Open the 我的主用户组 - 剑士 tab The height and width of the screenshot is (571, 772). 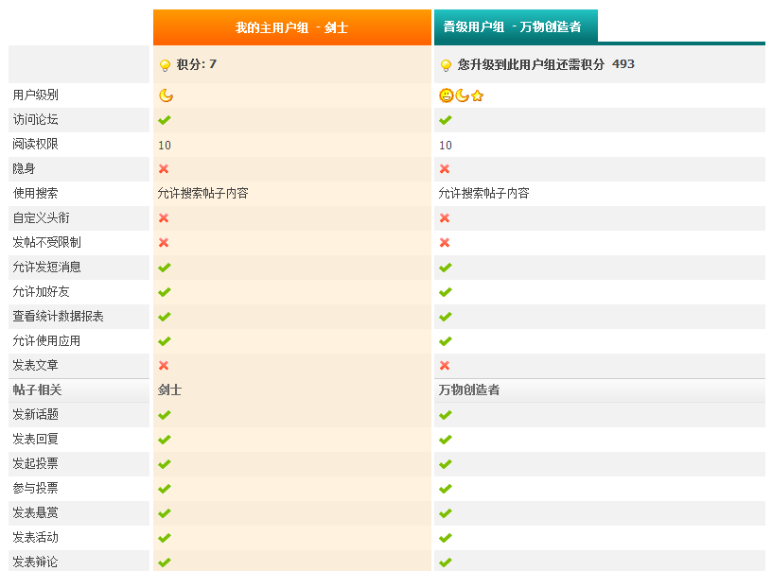[x=292, y=27]
